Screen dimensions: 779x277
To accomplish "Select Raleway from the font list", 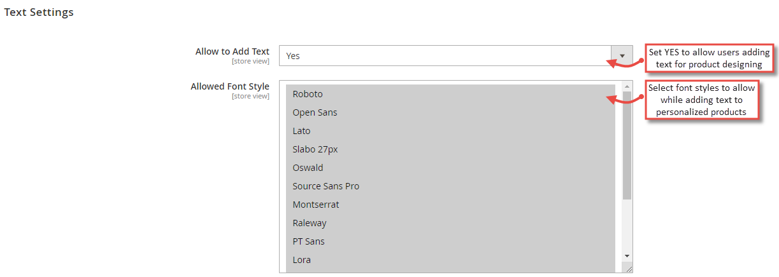I will pos(309,223).
